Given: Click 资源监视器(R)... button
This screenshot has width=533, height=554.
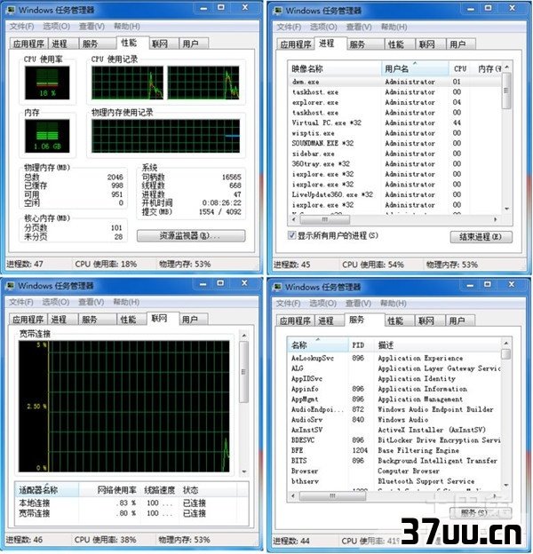Looking at the screenshot, I should point(191,235).
